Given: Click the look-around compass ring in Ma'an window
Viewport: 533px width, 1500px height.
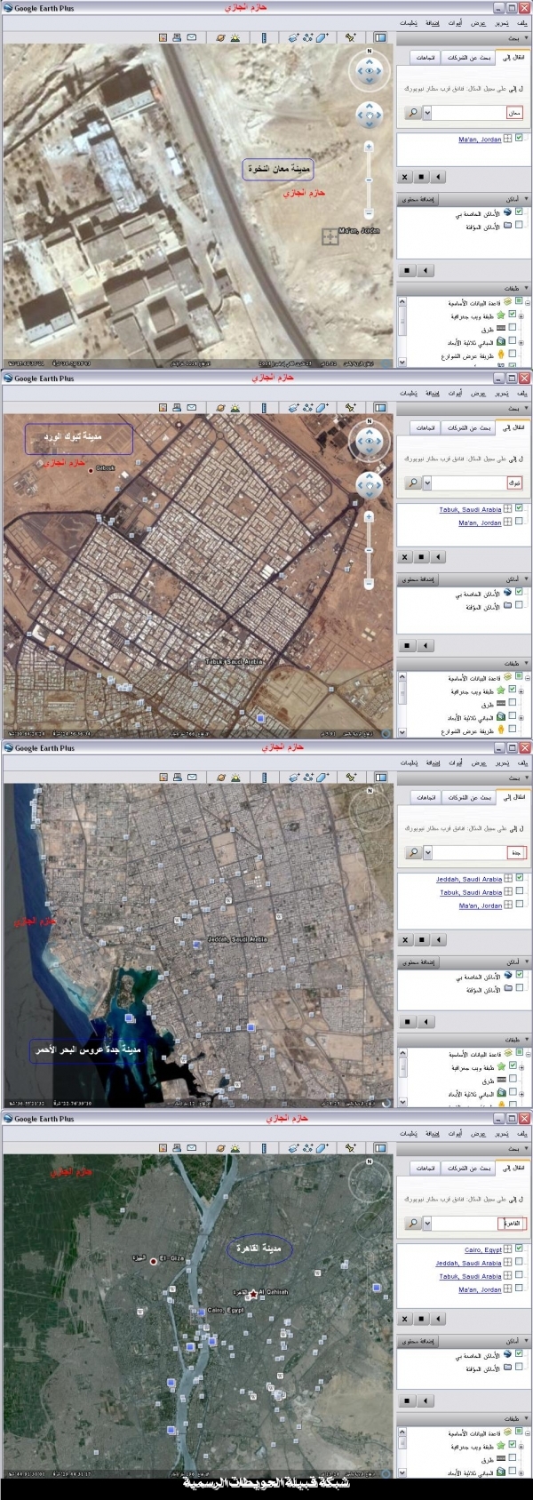Looking at the screenshot, I should point(369,70).
